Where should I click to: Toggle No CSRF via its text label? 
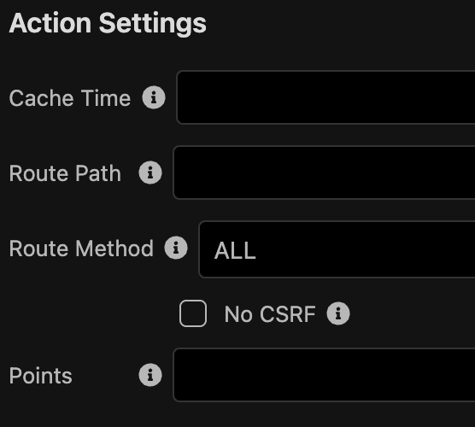[x=270, y=314]
